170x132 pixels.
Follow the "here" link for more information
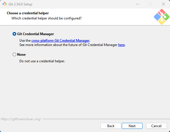pyautogui.click(x=121, y=45)
